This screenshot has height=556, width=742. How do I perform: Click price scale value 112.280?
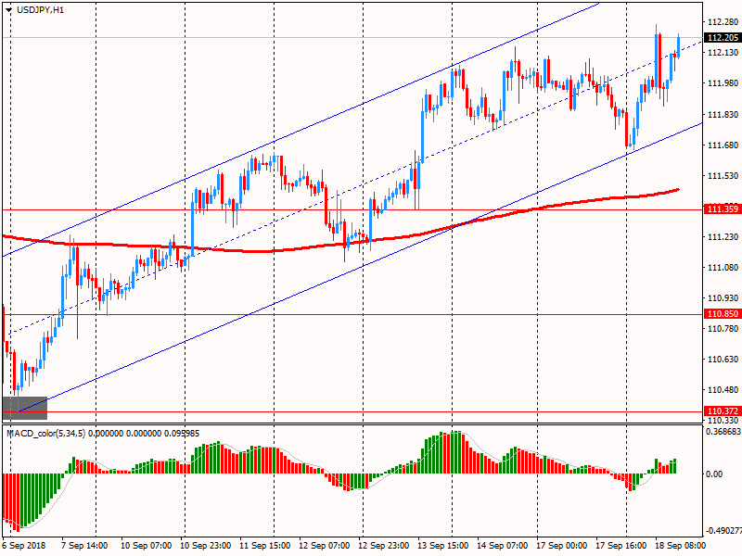[723, 22]
